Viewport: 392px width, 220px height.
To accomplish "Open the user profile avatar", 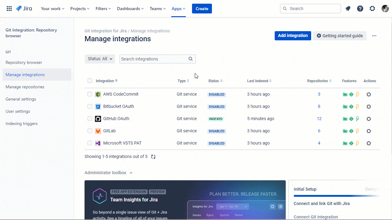I will 385,9.
